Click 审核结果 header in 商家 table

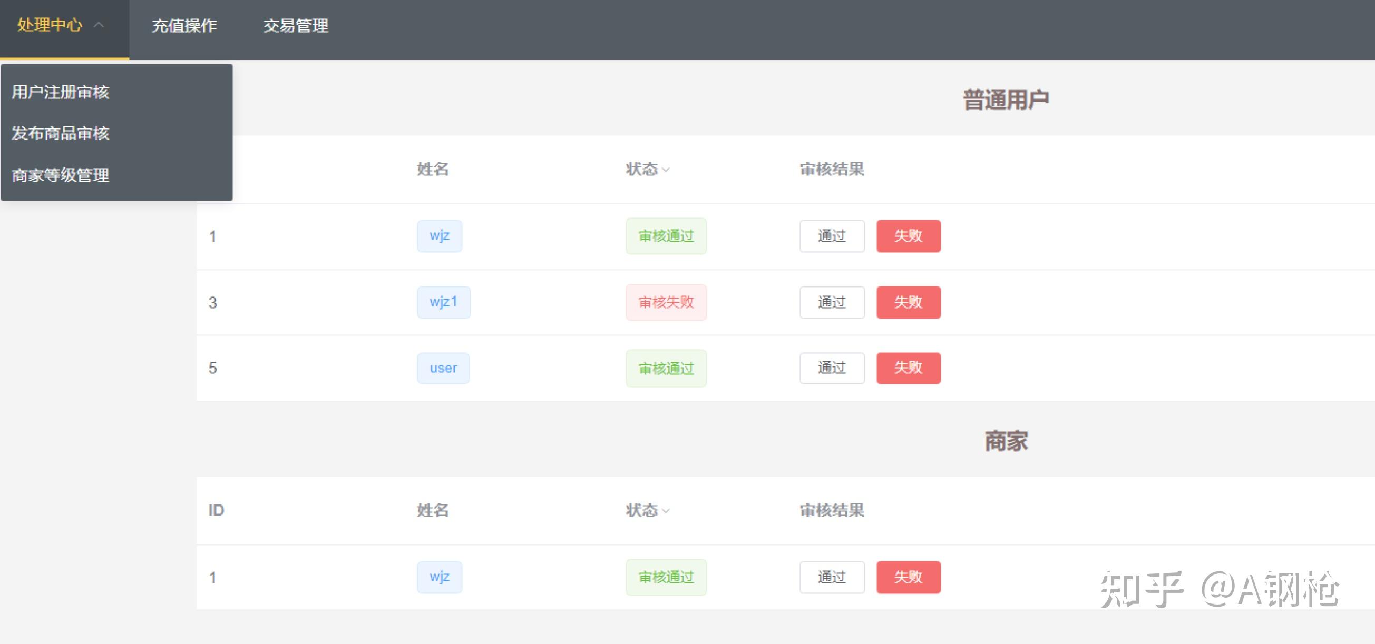(832, 510)
